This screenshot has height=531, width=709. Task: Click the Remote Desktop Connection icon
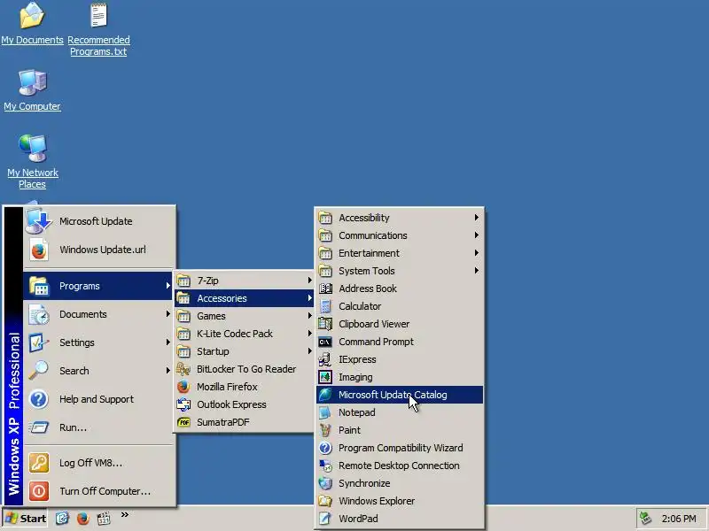(325, 466)
